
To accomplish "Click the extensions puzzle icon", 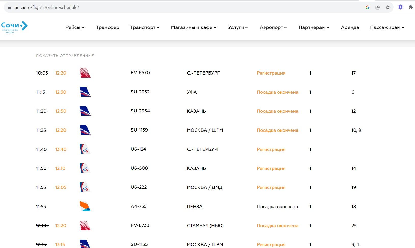I will coord(411,7).
